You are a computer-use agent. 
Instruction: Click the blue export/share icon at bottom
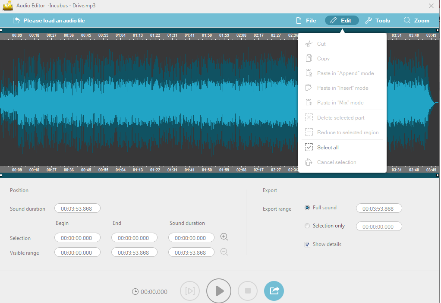274,290
